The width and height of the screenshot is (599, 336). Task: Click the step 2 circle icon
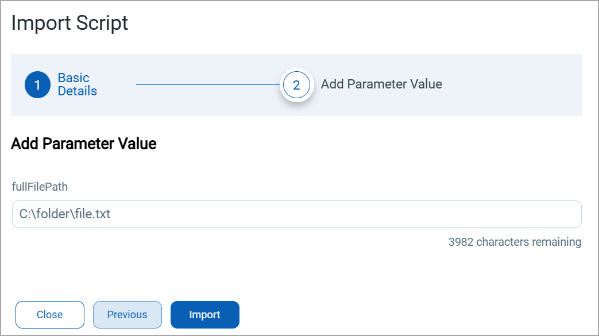pos(296,85)
